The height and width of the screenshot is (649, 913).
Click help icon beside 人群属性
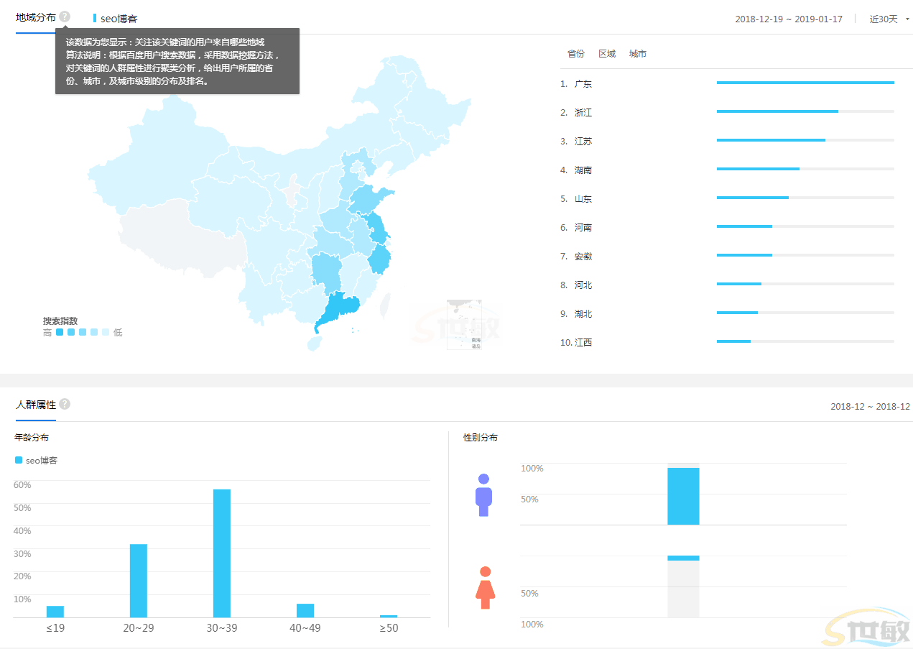[x=65, y=404]
